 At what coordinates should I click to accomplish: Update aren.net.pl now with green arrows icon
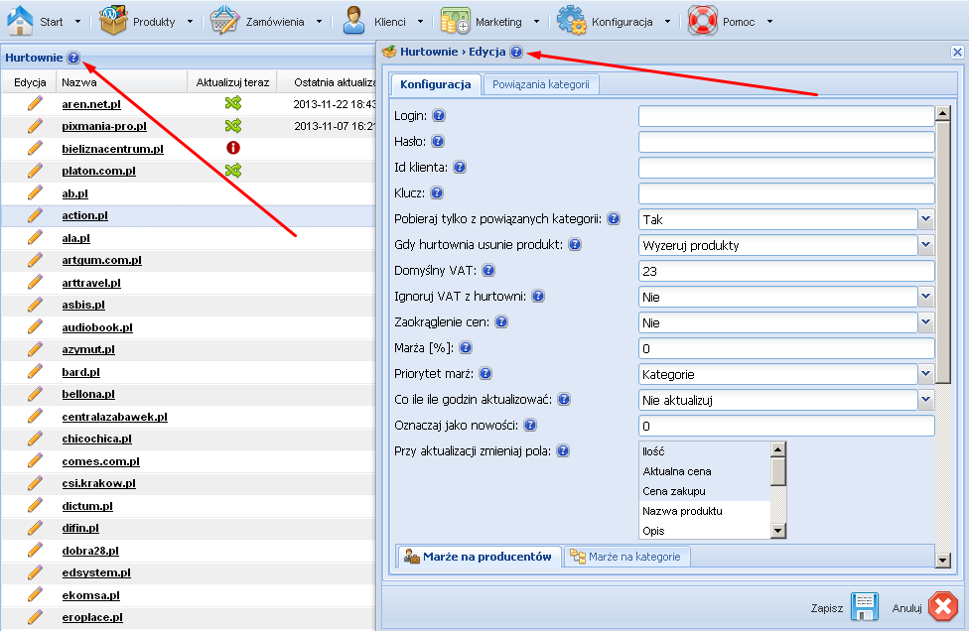pyautogui.click(x=233, y=103)
